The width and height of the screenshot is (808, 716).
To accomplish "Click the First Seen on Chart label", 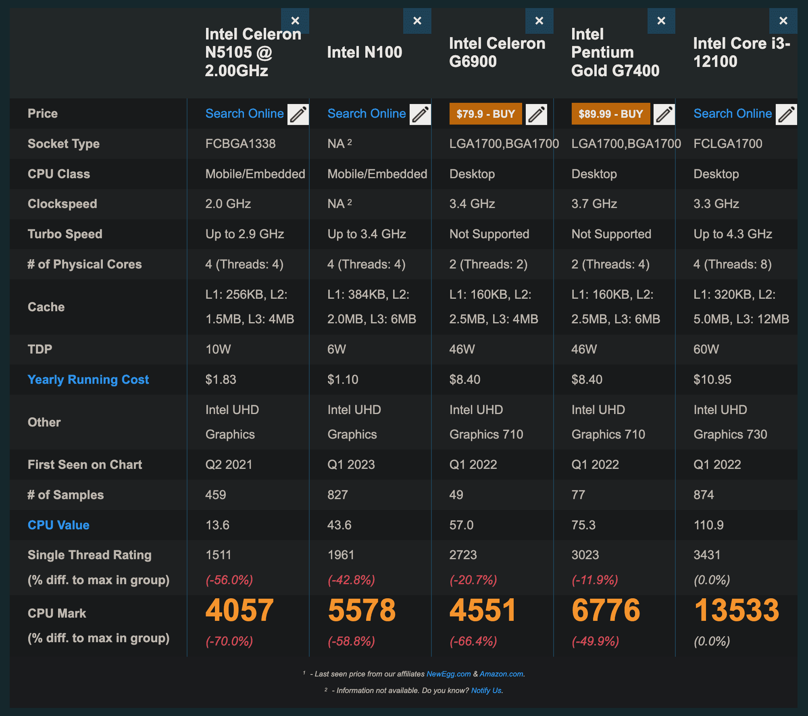I will (x=85, y=465).
